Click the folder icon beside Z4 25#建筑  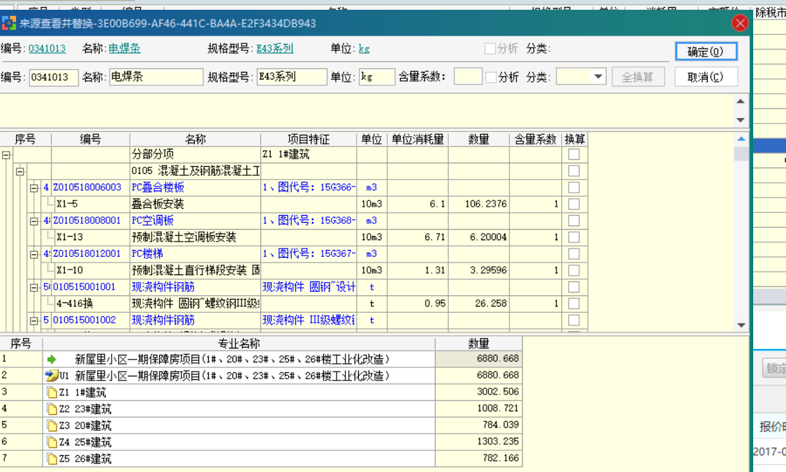coord(52,442)
